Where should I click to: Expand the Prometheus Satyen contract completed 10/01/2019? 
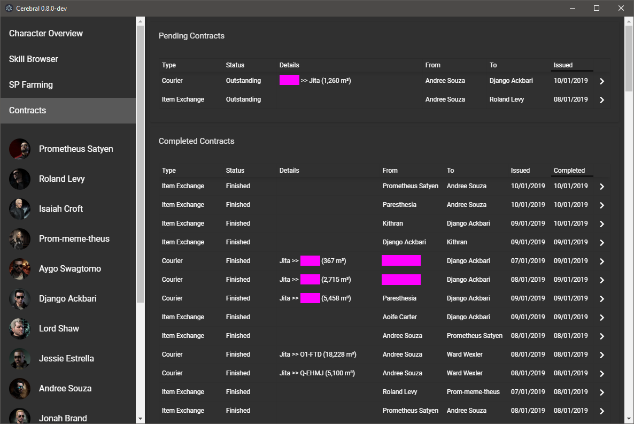601,187
